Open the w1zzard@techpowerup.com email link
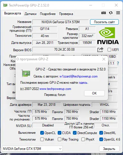 pos(79,76)
